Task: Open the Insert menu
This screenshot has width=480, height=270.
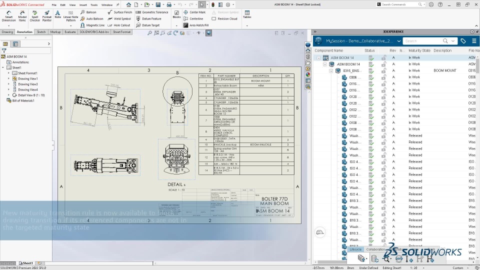Action: pos(83,5)
